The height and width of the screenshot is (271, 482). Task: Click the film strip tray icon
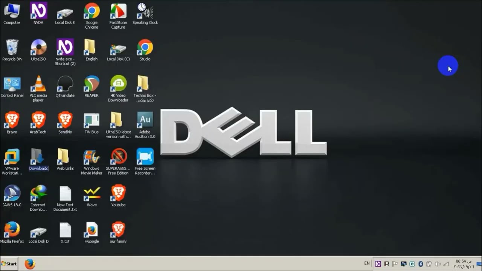click(x=386, y=264)
